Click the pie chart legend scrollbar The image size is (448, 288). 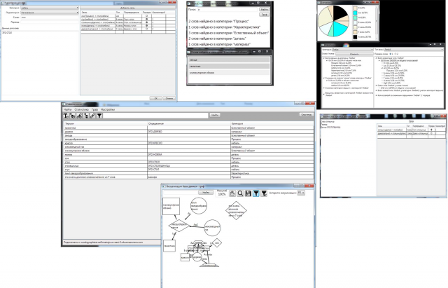click(x=377, y=22)
